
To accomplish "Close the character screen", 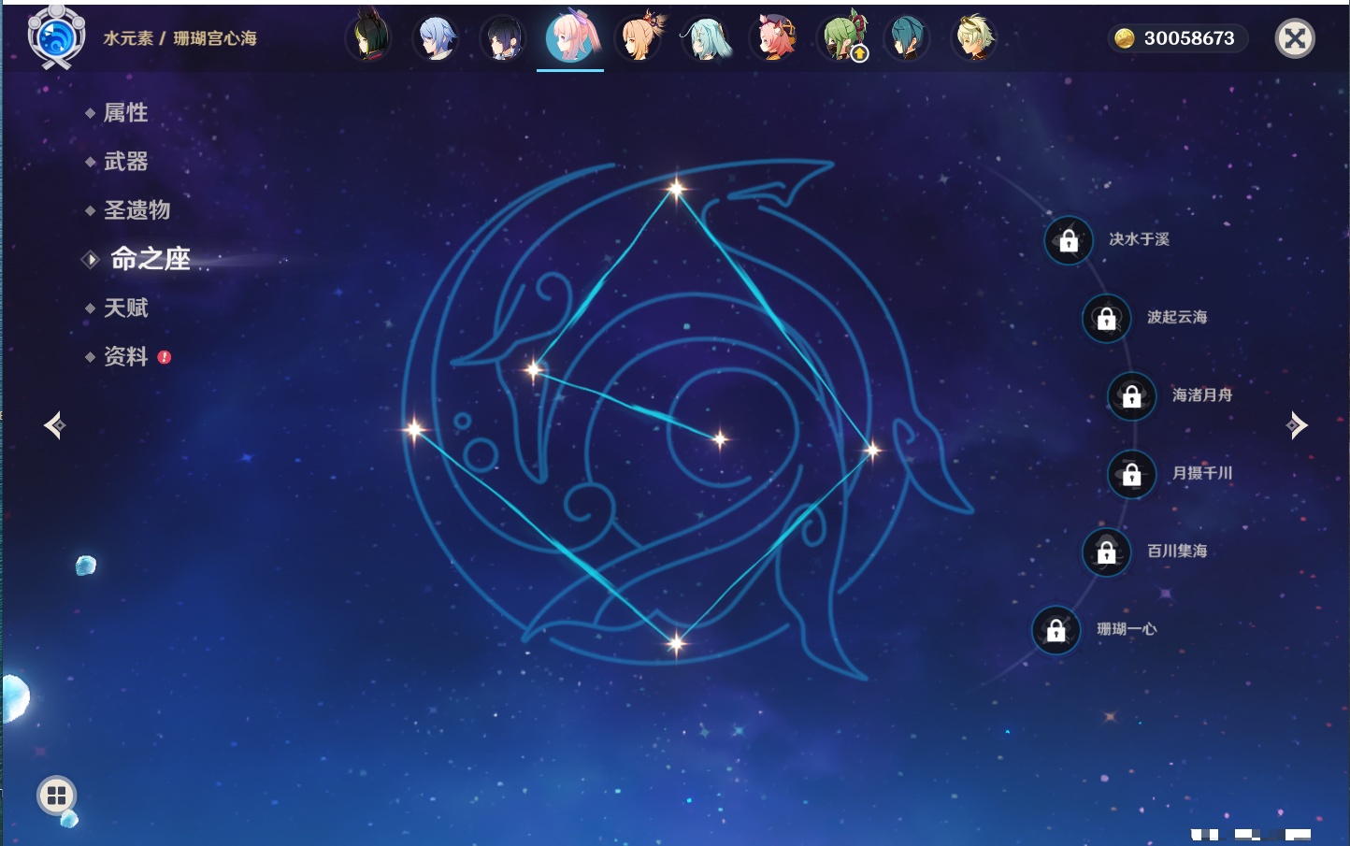I will tap(1295, 38).
